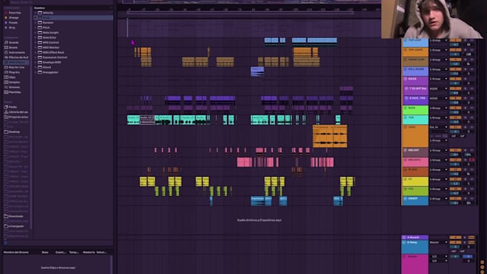Toggle SNARE CLAP track activator
487x274 pixels.
455,59
